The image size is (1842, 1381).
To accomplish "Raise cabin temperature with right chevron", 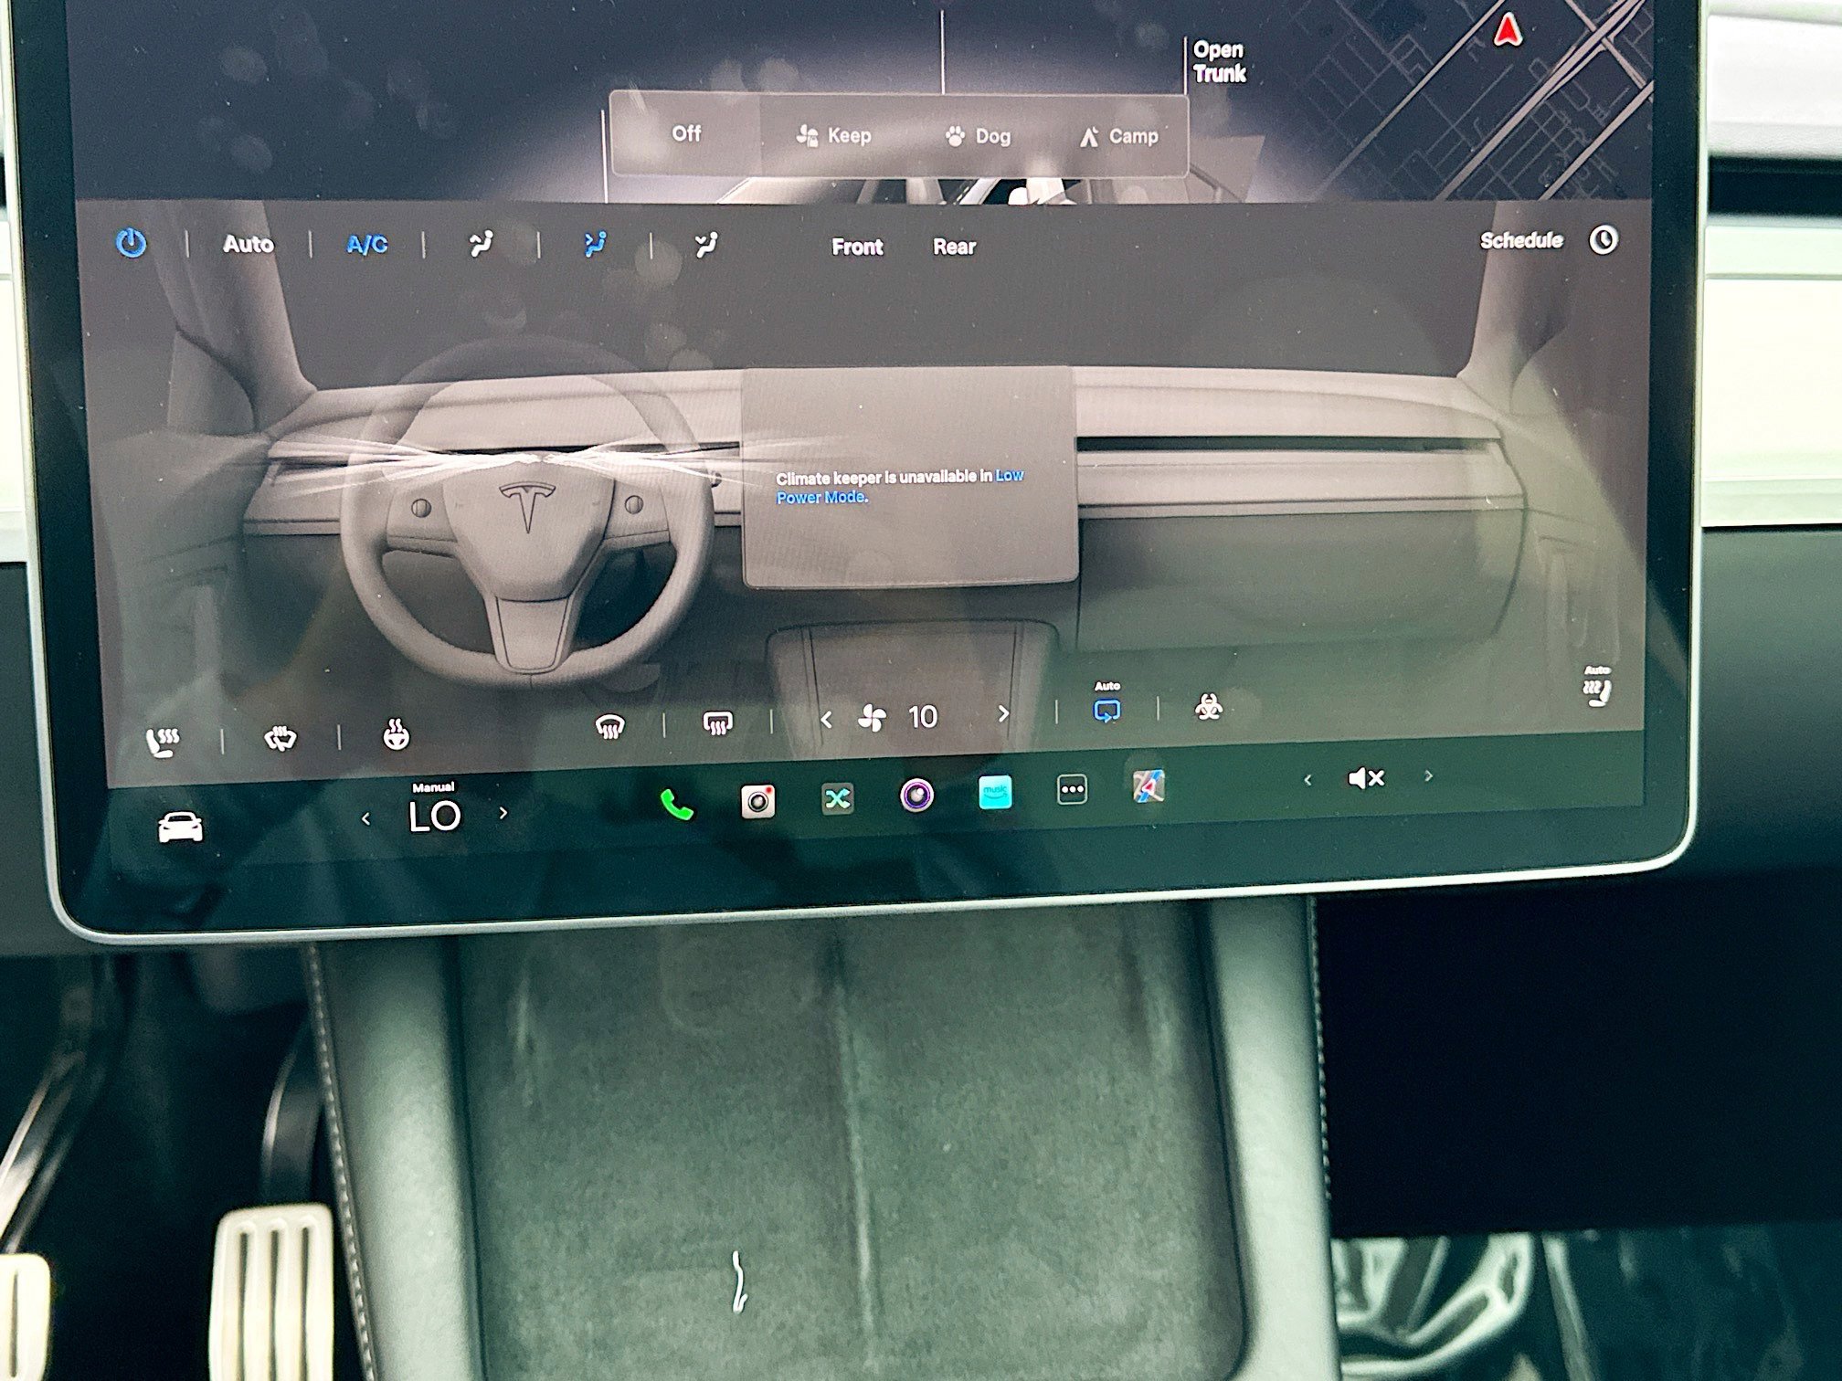I will point(503,812).
